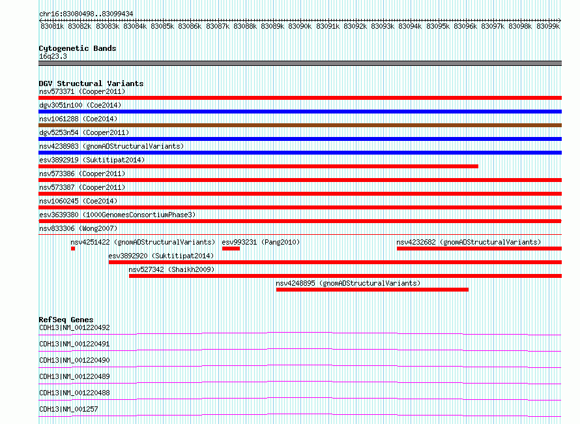Click the red bar for nsv1060245
Viewport: 580px width, 424px height.
point(300,207)
